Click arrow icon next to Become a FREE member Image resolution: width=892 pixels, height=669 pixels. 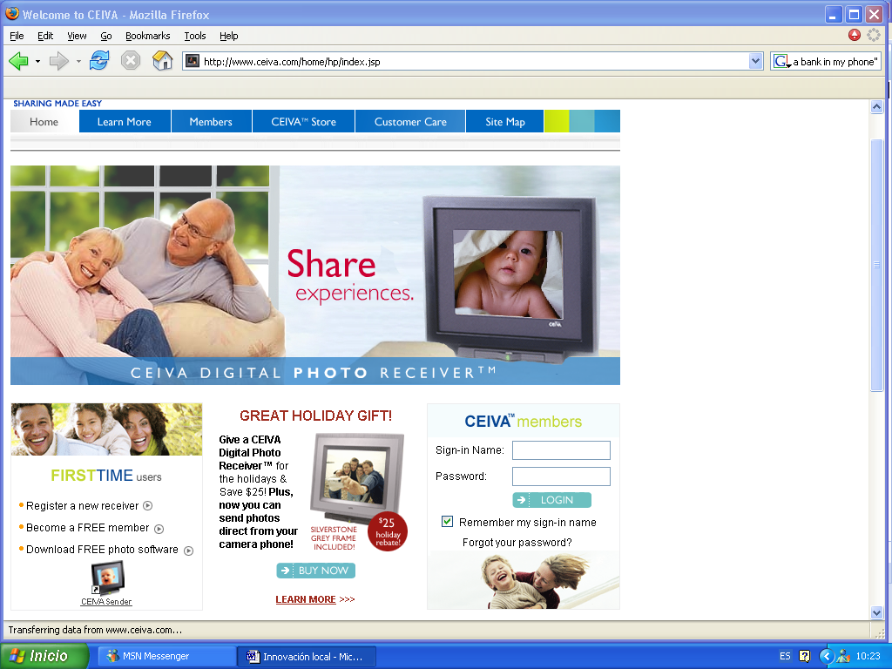point(159,529)
